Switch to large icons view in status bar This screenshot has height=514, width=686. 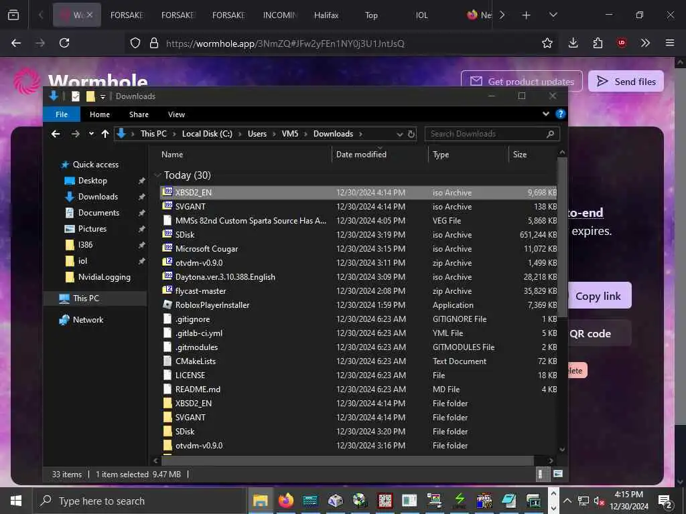tap(558, 474)
